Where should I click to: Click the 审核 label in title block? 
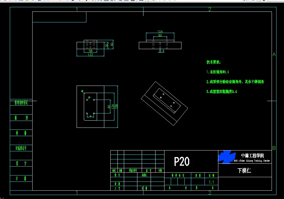pyautogui.click(x=117, y=184)
